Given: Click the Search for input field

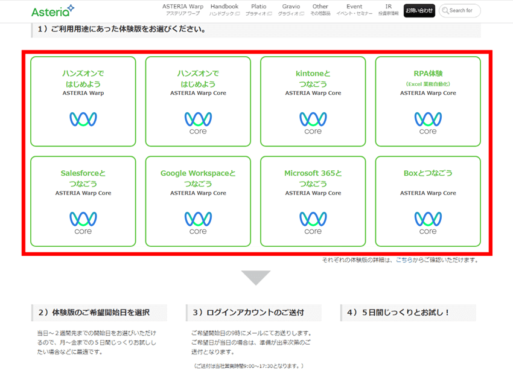Looking at the screenshot, I should pos(460,11).
